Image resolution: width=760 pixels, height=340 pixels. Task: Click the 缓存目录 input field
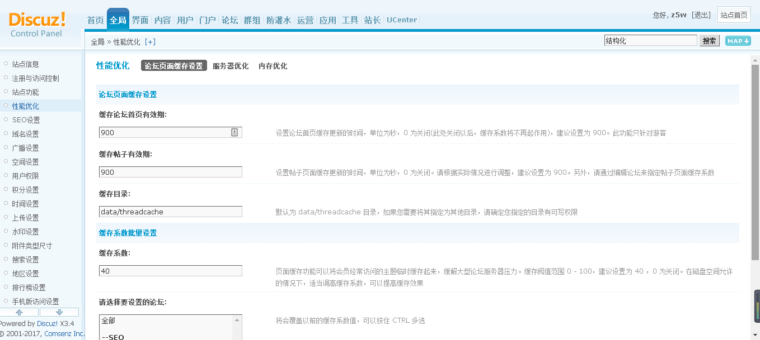(171, 212)
